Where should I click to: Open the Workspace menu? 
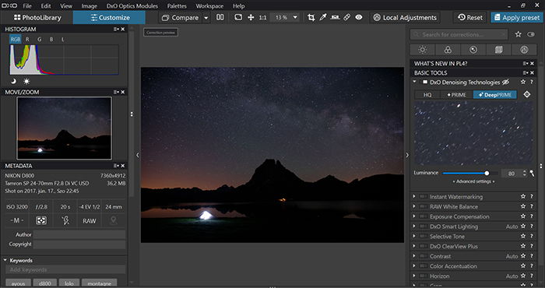pos(209,6)
